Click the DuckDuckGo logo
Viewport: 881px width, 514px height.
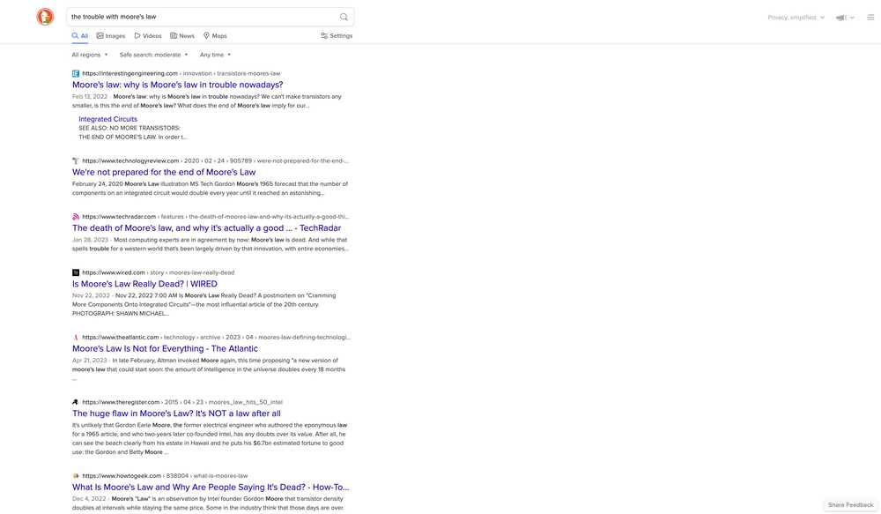(x=45, y=17)
